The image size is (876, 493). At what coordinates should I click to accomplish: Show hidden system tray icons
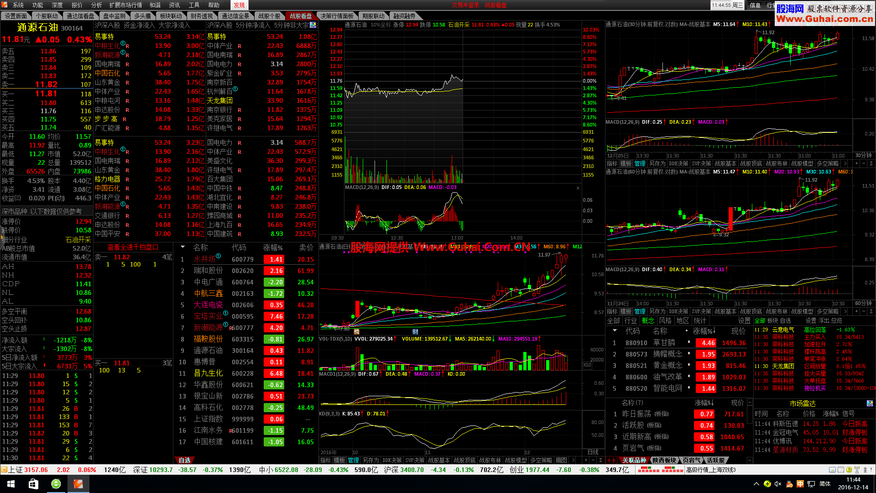pyautogui.click(x=756, y=484)
